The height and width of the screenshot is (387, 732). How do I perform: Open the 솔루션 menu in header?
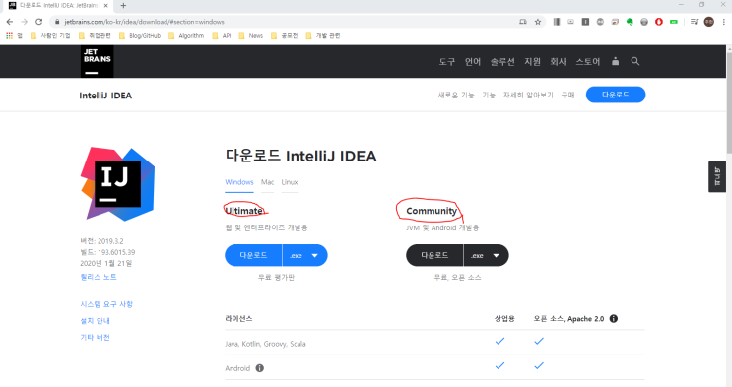coord(502,62)
